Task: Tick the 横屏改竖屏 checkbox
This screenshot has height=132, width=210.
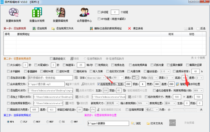Action: click(x=187, y=65)
